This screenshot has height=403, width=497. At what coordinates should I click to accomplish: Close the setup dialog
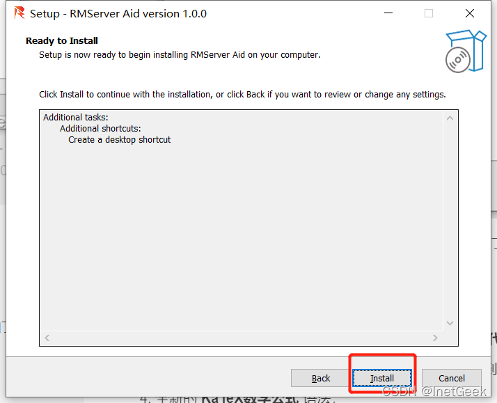click(x=469, y=13)
